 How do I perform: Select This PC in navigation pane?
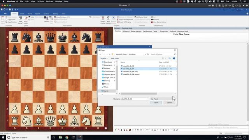(105, 91)
